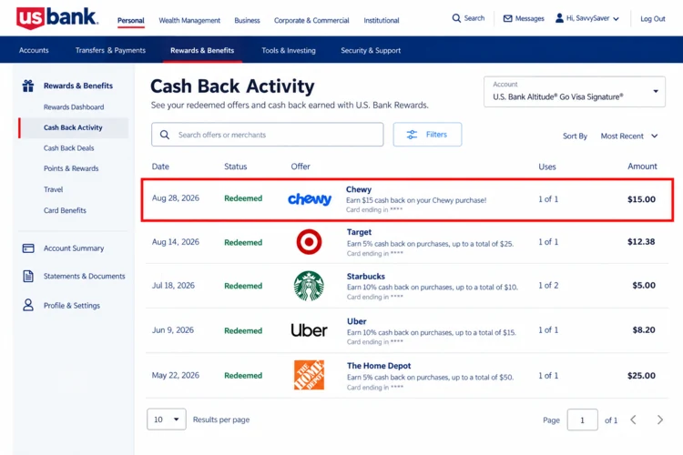Click the $25.00 amount
This screenshot has width=683, height=455.
641,375
